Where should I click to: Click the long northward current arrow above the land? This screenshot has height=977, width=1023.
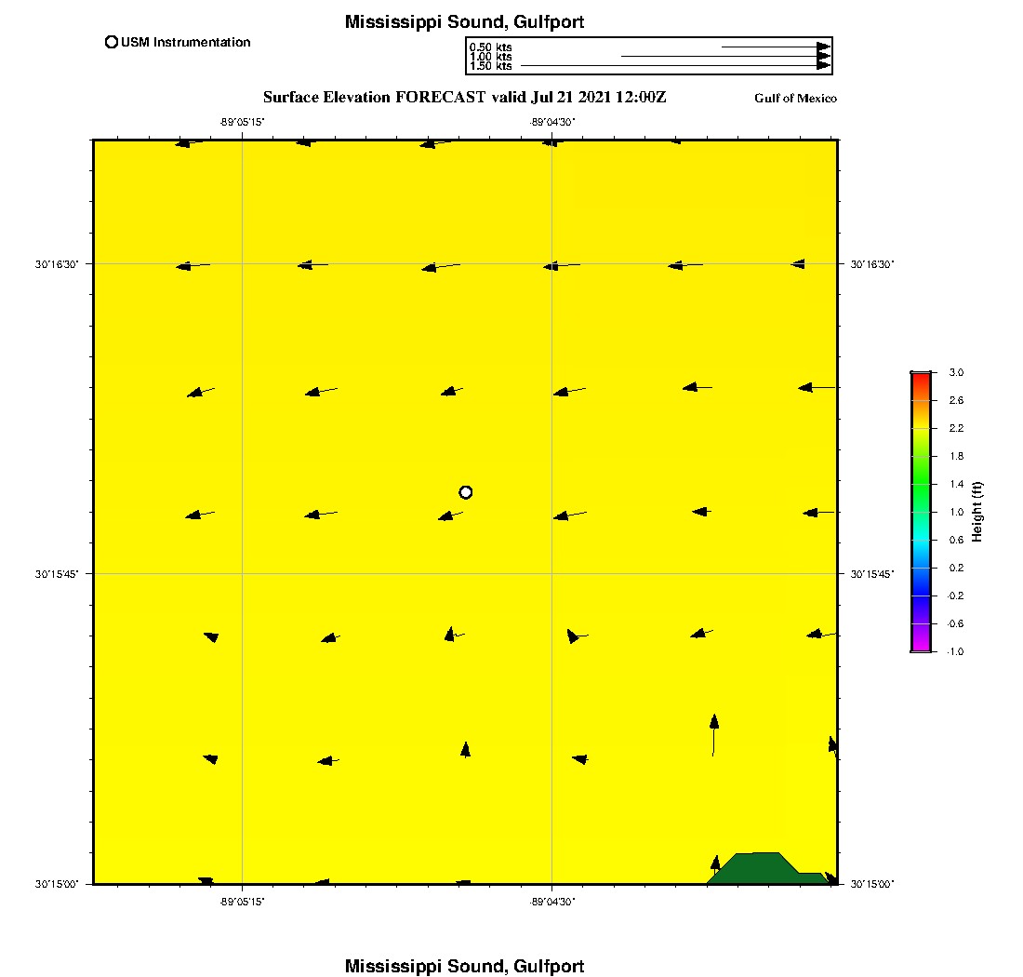click(713, 735)
